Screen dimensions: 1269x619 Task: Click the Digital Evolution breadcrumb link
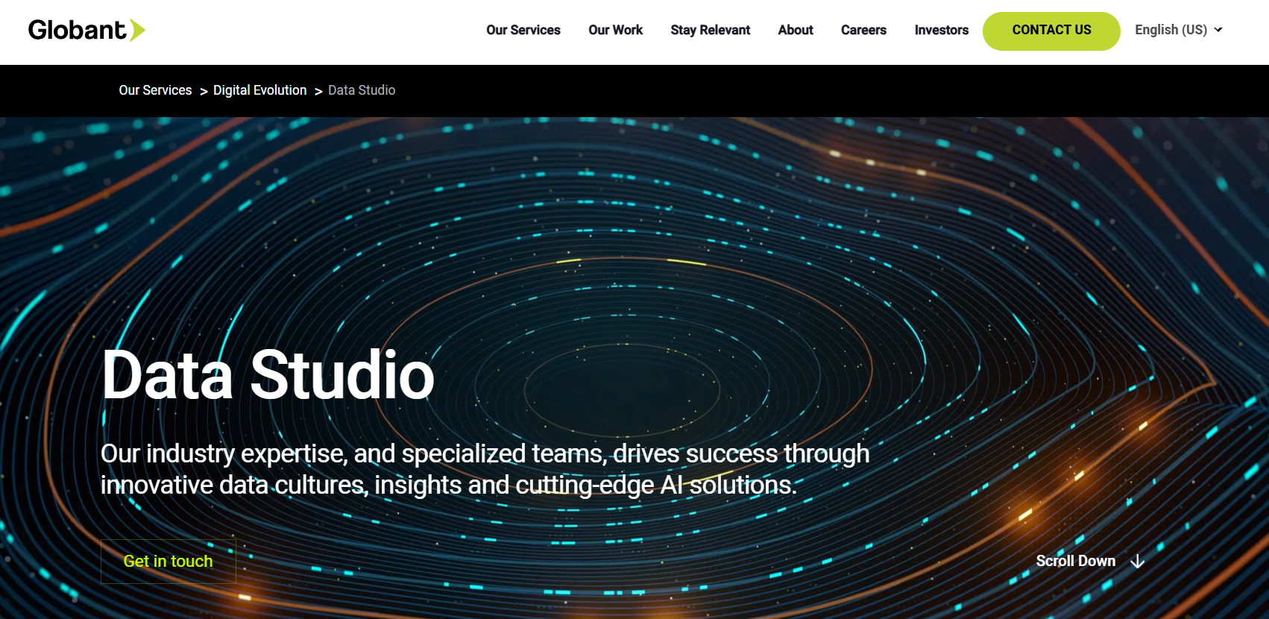click(259, 90)
